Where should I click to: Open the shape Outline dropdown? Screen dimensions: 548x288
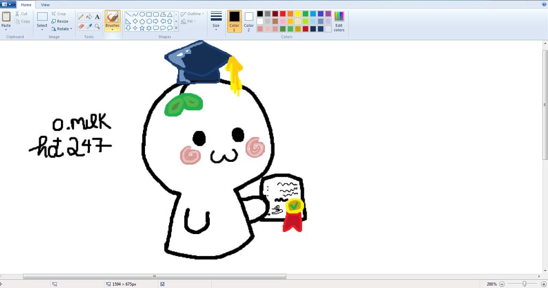click(x=192, y=14)
